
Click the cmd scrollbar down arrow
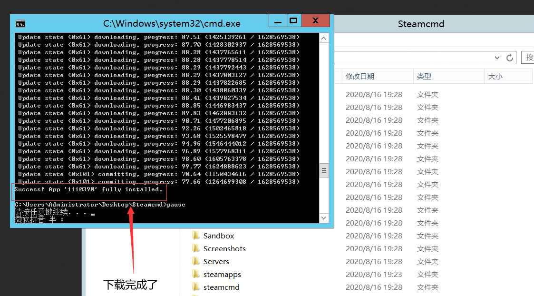coord(323,218)
